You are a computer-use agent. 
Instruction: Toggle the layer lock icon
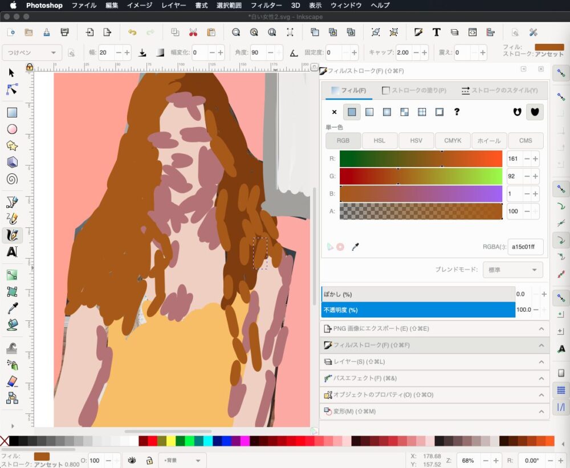coord(149,460)
